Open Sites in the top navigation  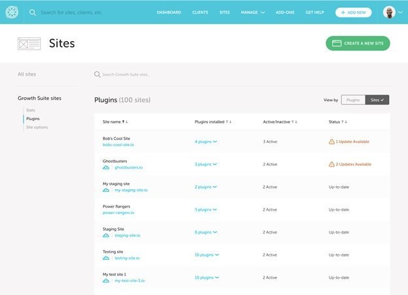224,12
